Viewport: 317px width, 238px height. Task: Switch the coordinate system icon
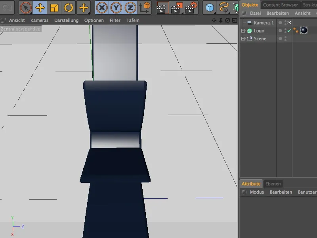point(144,8)
